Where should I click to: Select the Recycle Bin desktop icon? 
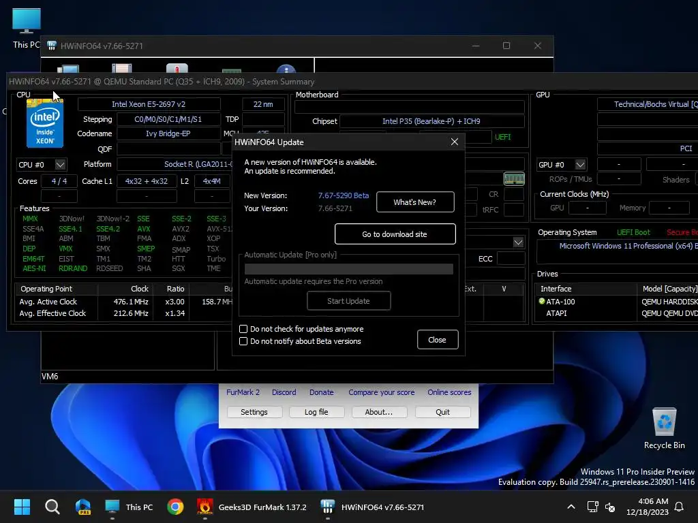664,428
